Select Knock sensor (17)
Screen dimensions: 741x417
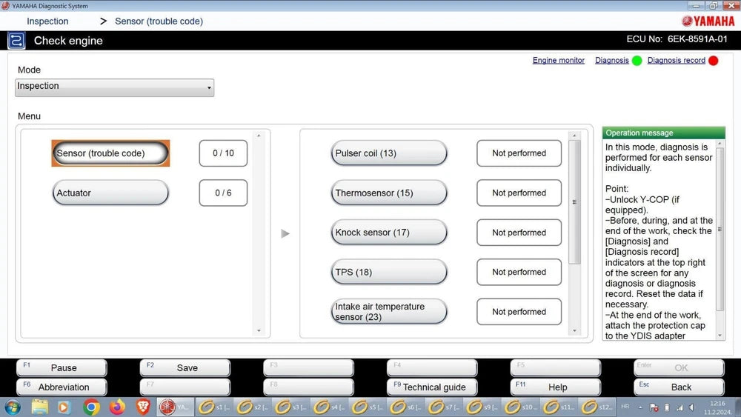389,233
